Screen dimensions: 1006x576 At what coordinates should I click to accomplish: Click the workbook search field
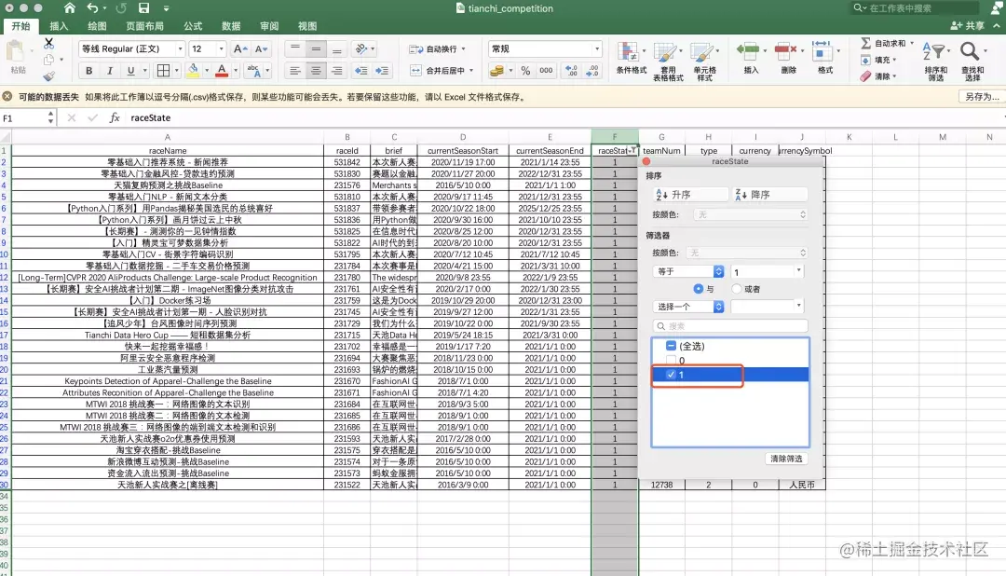(915, 8)
